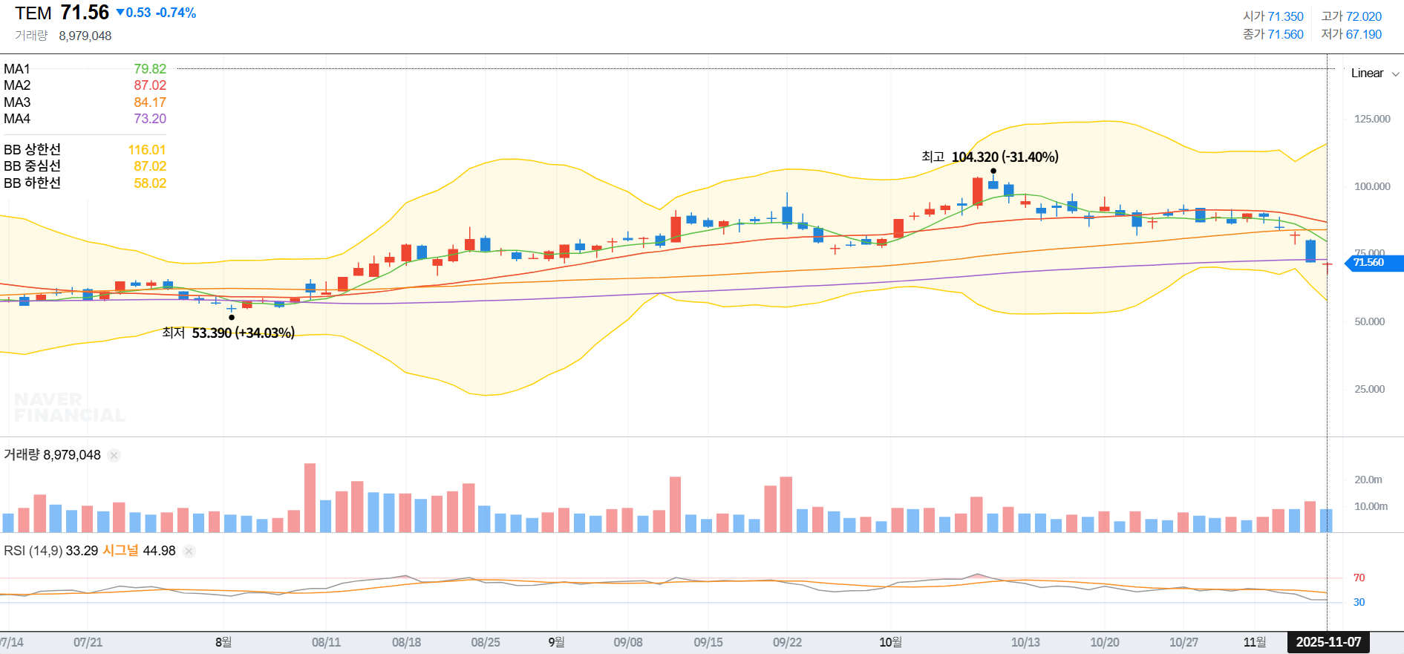
Task: Click the 거래량 indicator label in volume panel
Action: [x=22, y=455]
